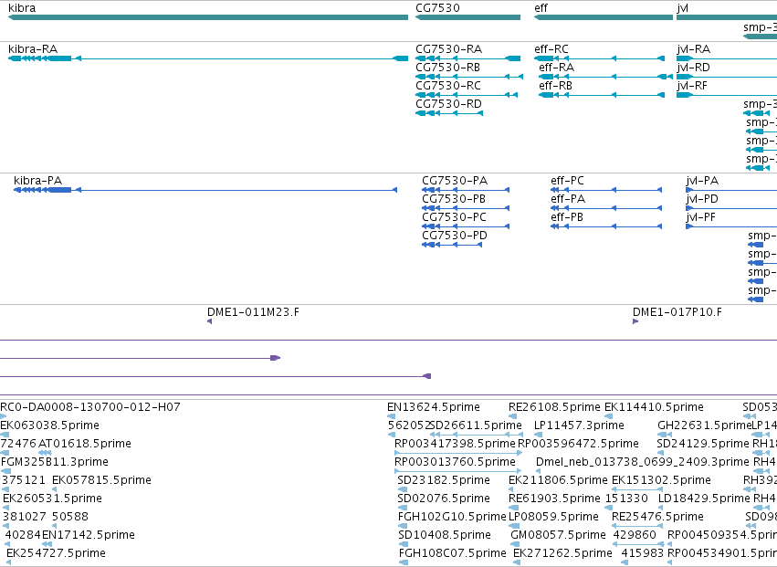This screenshot has height=567, width=777.
Task: Select EST label 415983
Action: (642, 553)
